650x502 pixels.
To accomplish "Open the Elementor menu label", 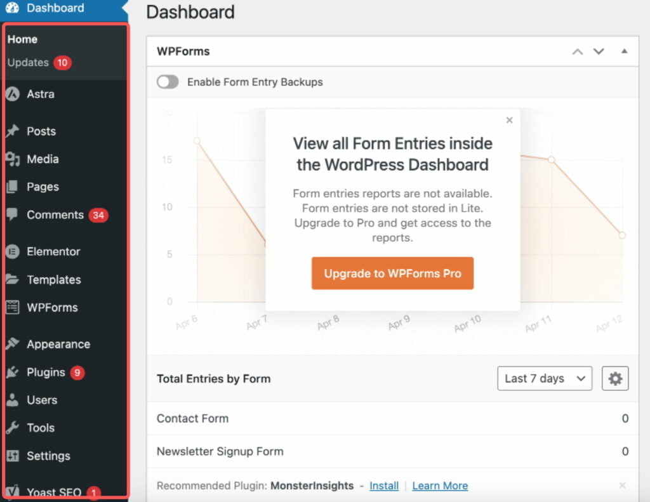I will tap(53, 251).
